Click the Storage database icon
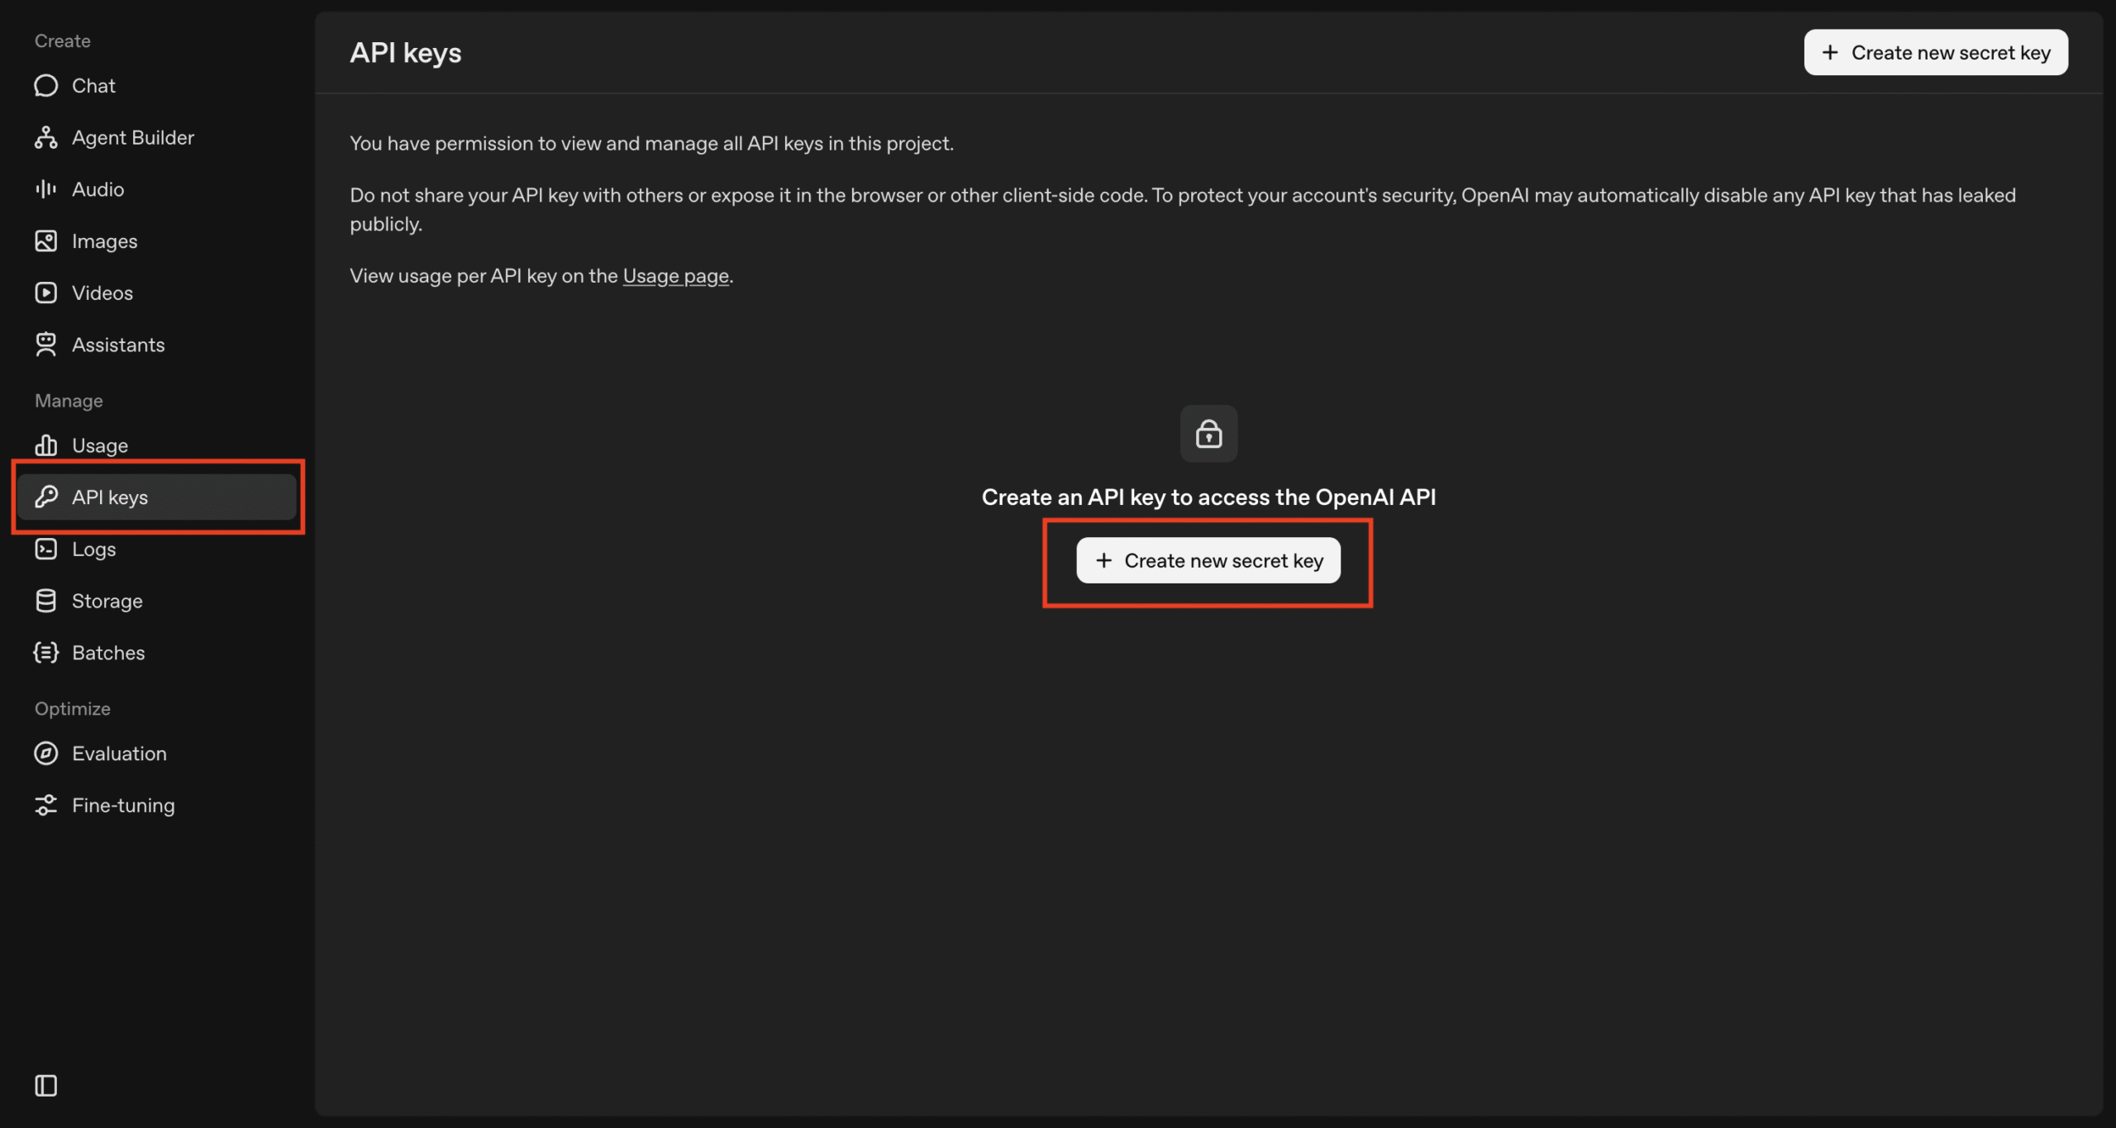The image size is (2116, 1128). click(45, 601)
